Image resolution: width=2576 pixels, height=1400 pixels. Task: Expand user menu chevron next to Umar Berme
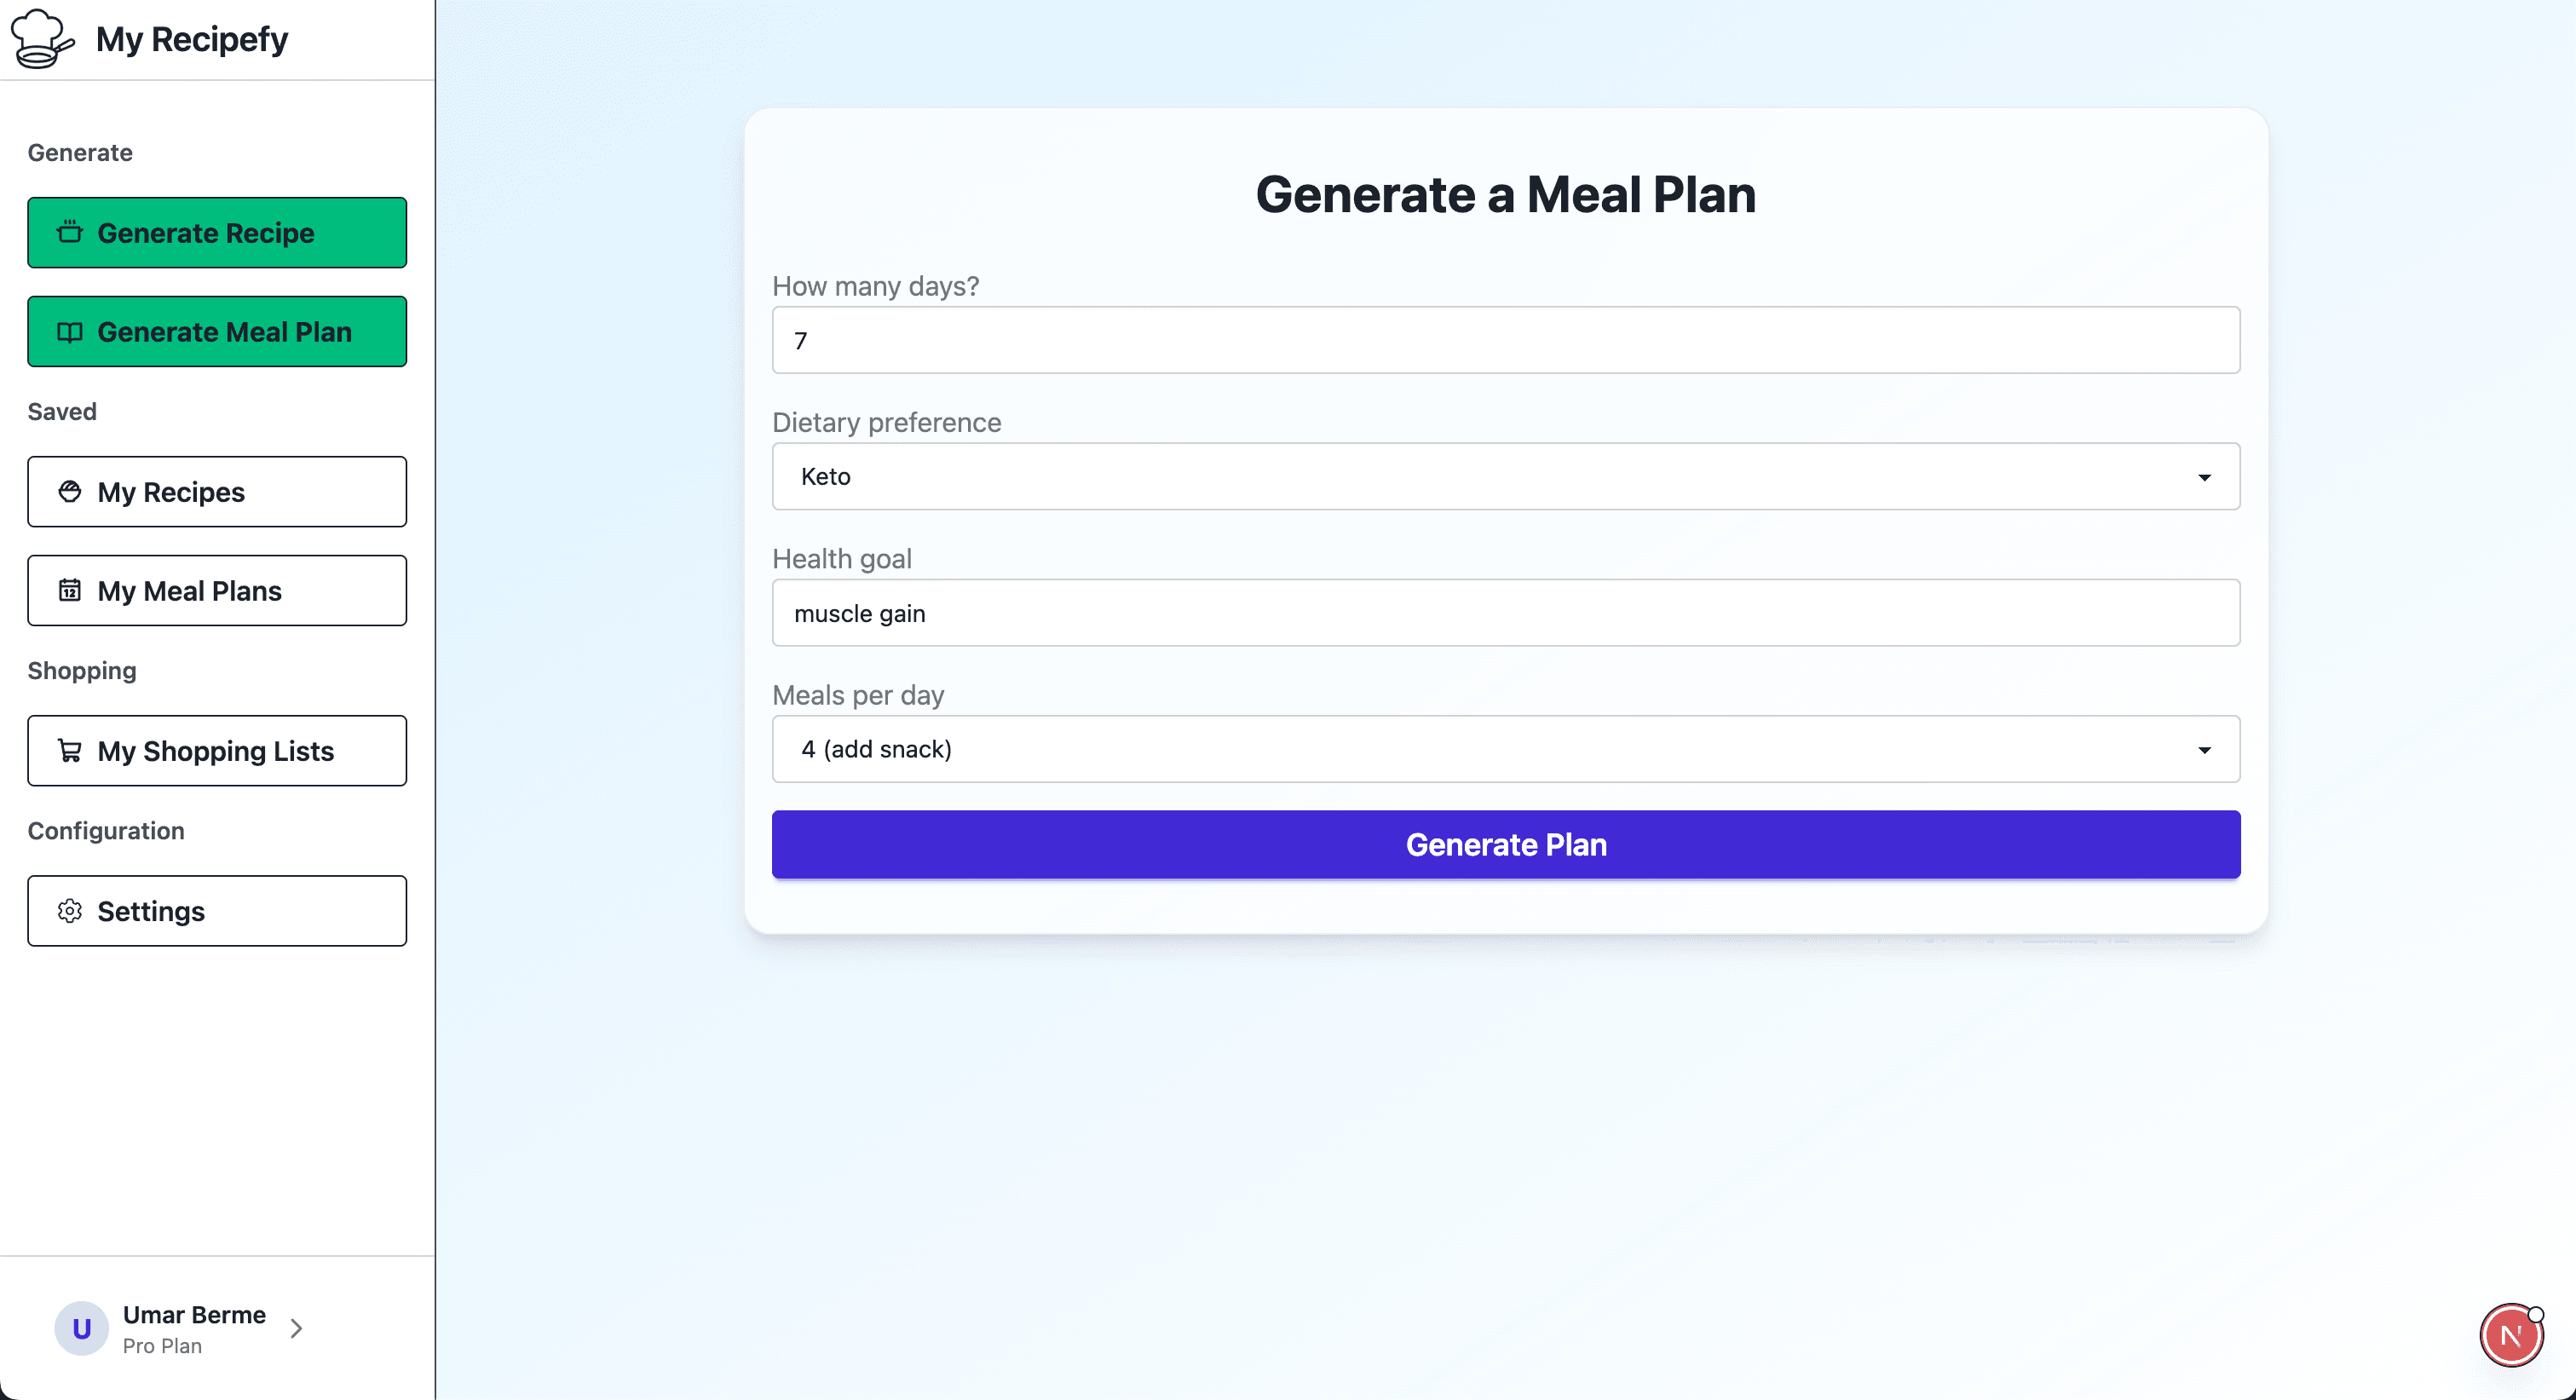(x=296, y=1328)
